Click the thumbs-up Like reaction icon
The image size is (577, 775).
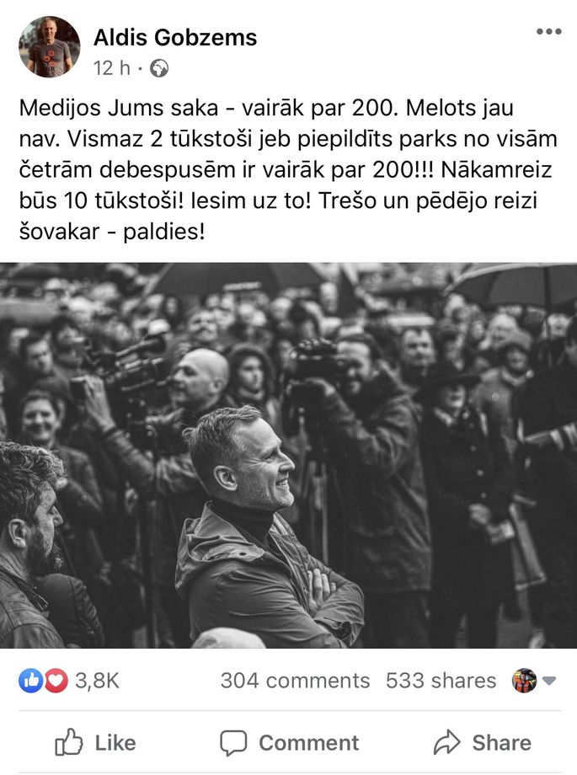click(x=30, y=681)
